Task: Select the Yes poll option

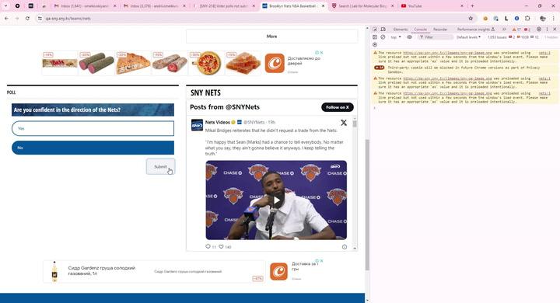Action: pyautogui.click(x=93, y=128)
